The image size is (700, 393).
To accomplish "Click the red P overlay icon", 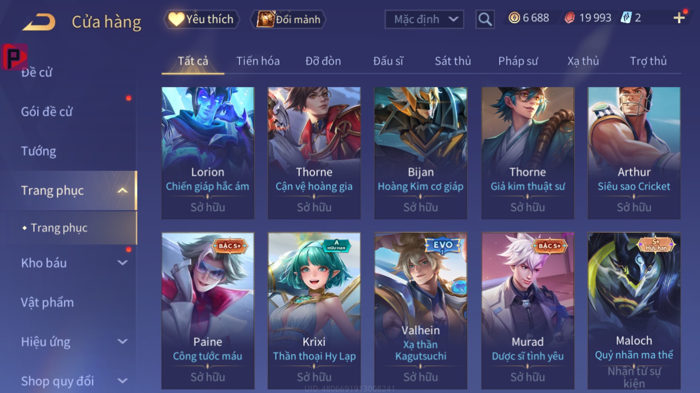I will pos(14,57).
